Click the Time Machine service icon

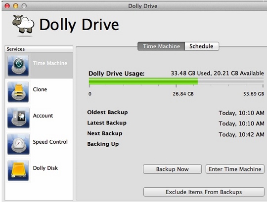pos(18,66)
